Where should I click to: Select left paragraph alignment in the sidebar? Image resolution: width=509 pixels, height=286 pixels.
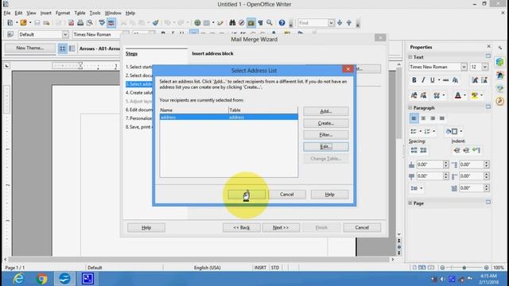pos(414,118)
